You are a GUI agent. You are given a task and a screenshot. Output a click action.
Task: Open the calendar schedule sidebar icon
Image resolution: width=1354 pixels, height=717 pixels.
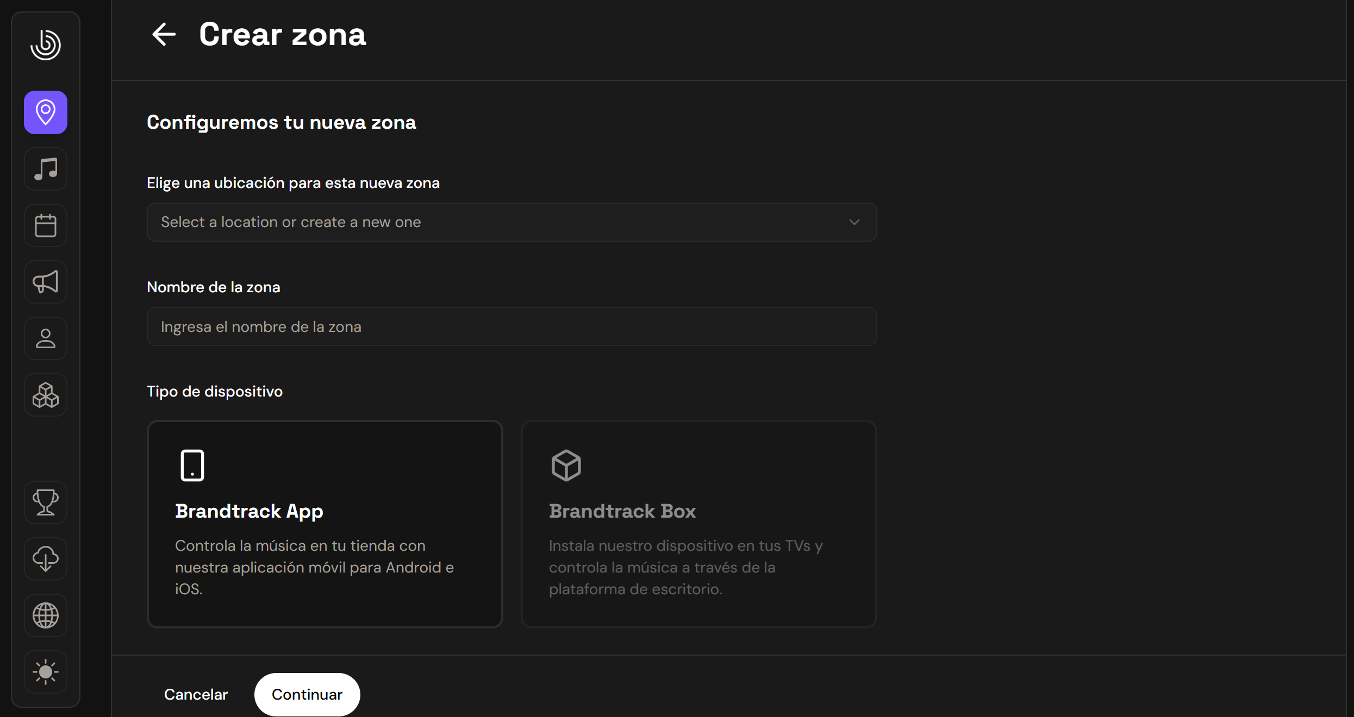(46, 225)
